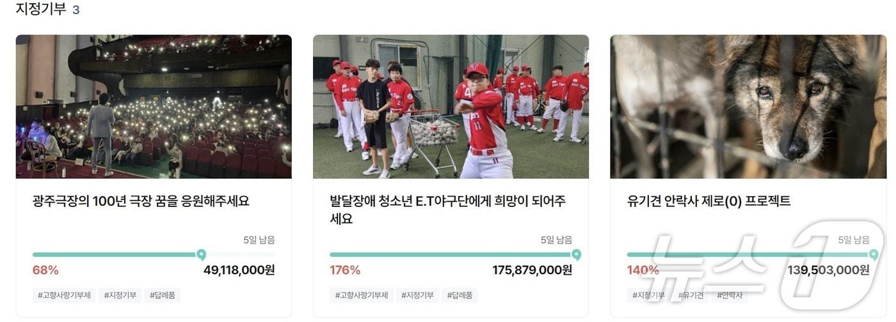Open 유기견 안락사 제로(0) 프로젝트 title

(709, 201)
